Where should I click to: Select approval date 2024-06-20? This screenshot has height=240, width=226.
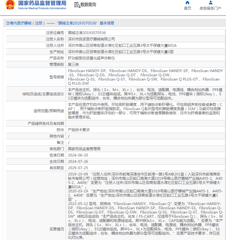[x=78, y=155]
